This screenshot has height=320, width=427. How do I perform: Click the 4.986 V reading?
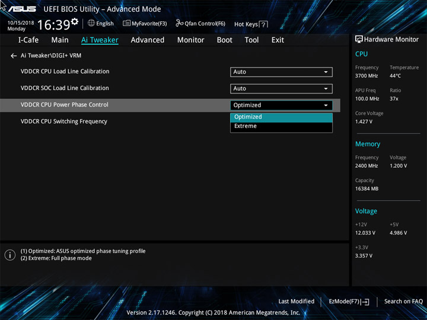click(x=398, y=233)
